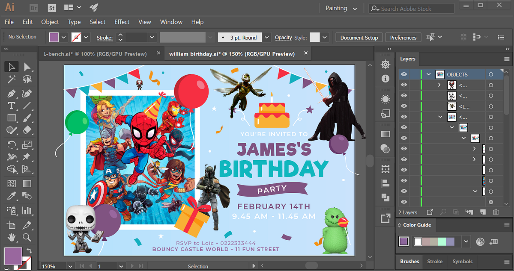The image size is (514, 271).
Task: Select the Hand tool
Action: coord(12,237)
